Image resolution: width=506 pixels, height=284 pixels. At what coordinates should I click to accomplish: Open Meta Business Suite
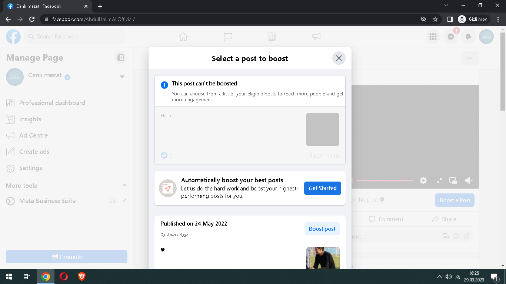coord(67,201)
